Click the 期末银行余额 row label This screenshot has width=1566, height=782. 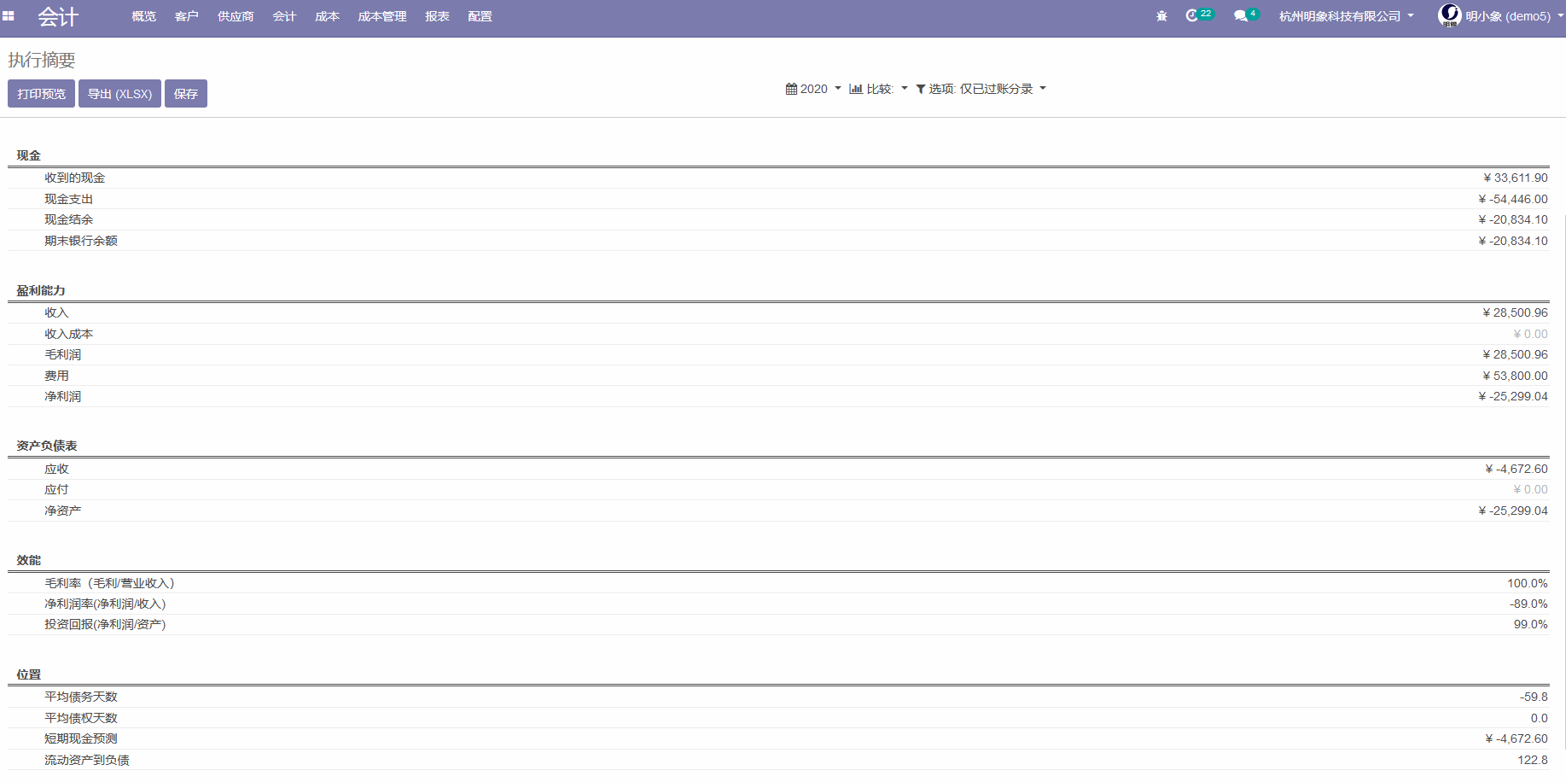click(81, 241)
